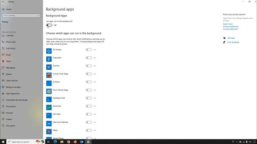Toggle Feedback Hub background switch
This screenshot has height=144, width=257.
pyautogui.click(x=89, y=98)
